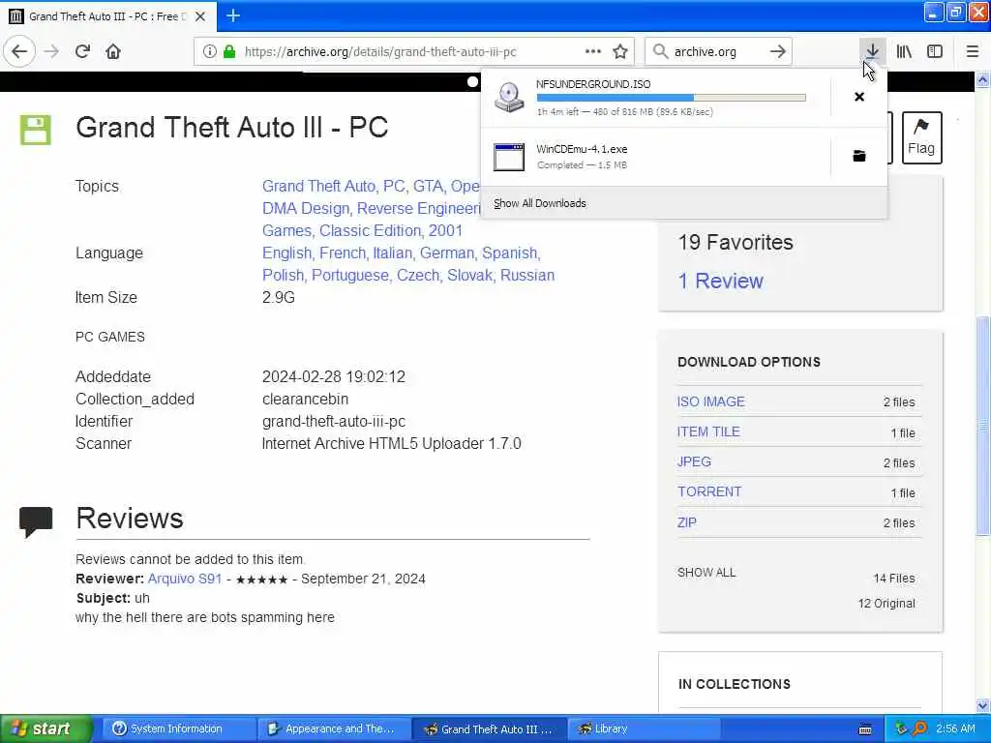This screenshot has height=743, width=991.
Task: Open the browser home page
Action: click(x=113, y=51)
